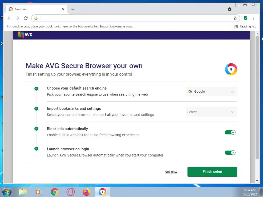263x197 pixels.
Task: Open File Explorer from the taskbar
Action: tap(23, 192)
